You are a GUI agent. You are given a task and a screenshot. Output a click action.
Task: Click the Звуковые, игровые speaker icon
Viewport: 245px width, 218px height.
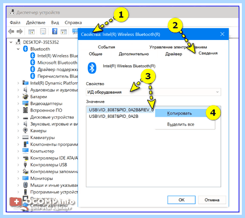point(25,124)
